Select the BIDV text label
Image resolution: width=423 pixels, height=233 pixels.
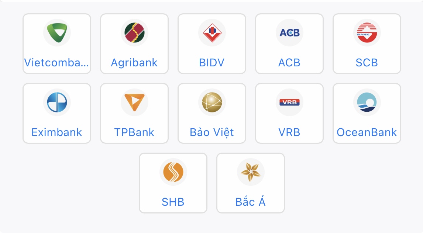coord(212,63)
